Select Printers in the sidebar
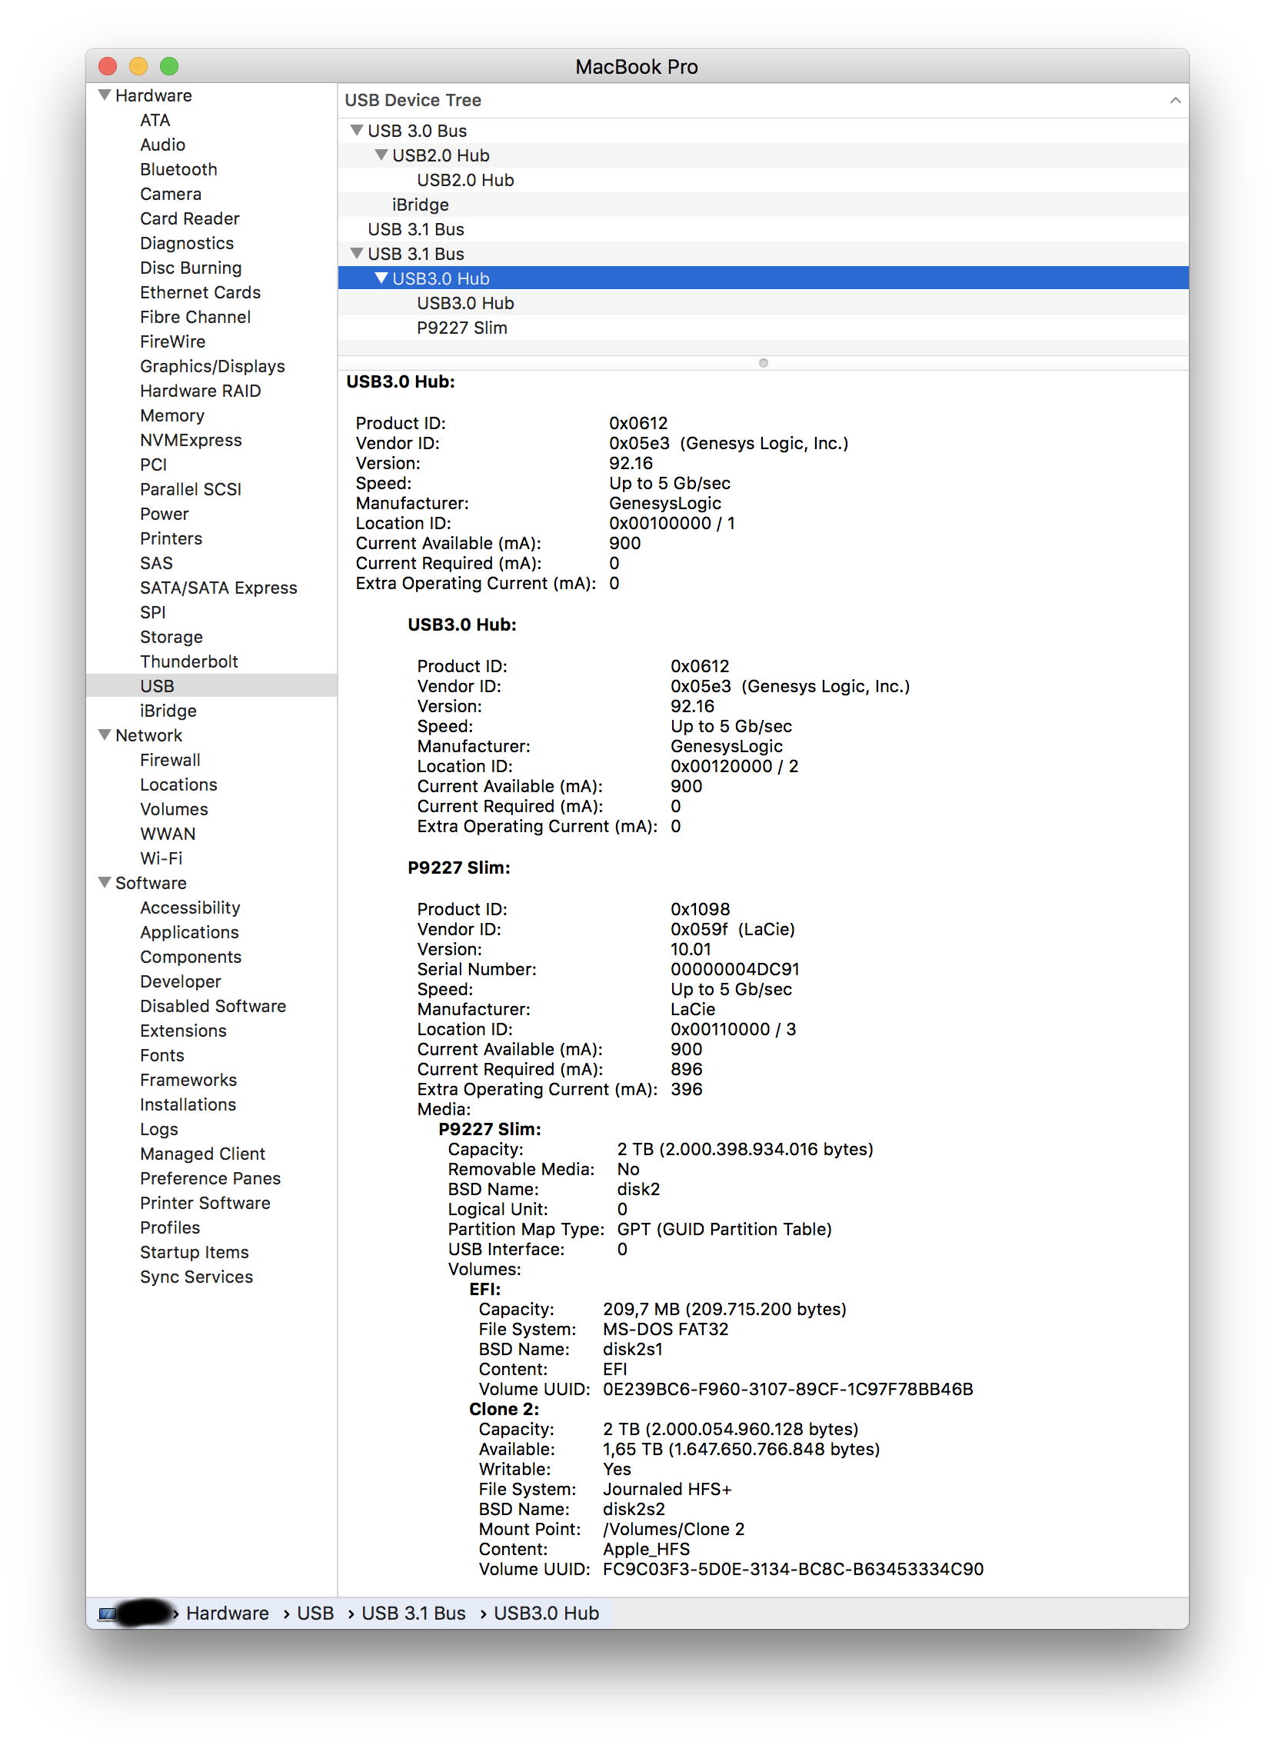This screenshot has height=1752, width=1275. tap(171, 538)
